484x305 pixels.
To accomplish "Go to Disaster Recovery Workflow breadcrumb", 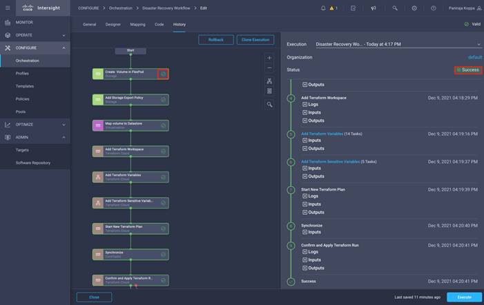I will (166, 8).
